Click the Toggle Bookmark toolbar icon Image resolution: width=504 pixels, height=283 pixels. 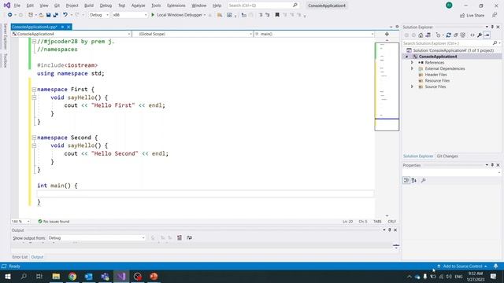pos(277,15)
